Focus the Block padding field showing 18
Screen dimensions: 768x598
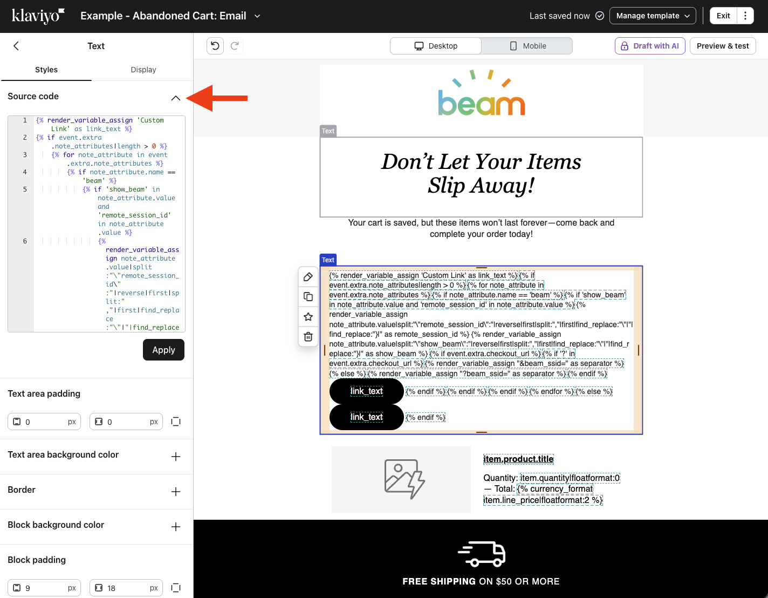[126, 588]
